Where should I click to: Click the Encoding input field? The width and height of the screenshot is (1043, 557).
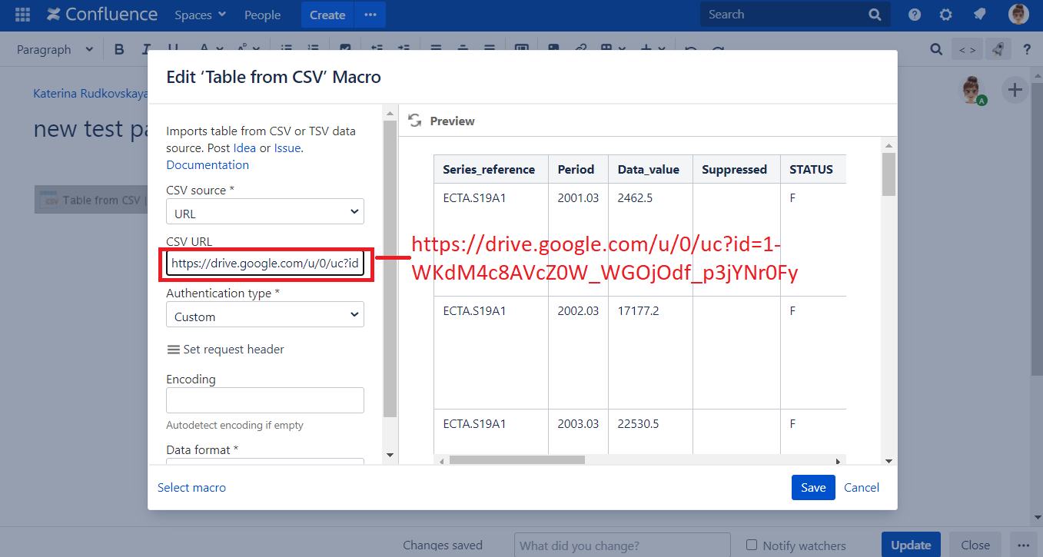265,400
